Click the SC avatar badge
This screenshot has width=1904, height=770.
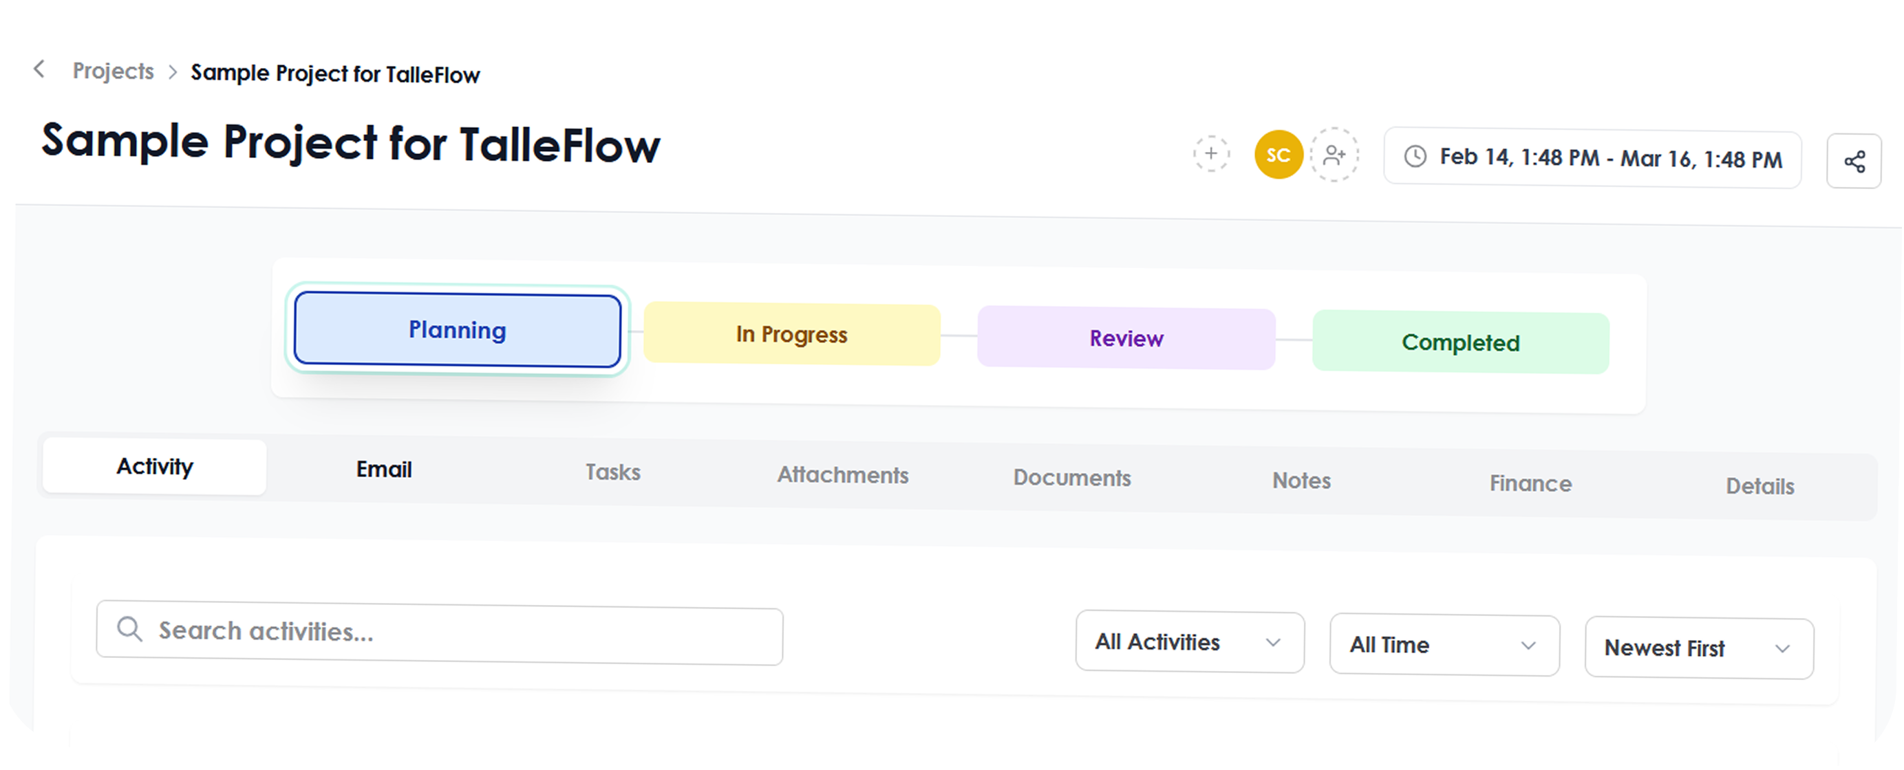pos(1278,154)
